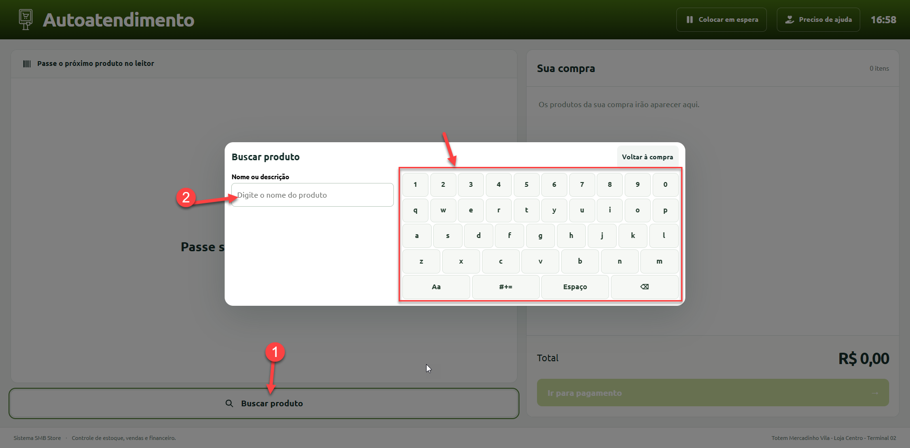Click the 'Buscar produto' dialog title

pyautogui.click(x=265, y=157)
